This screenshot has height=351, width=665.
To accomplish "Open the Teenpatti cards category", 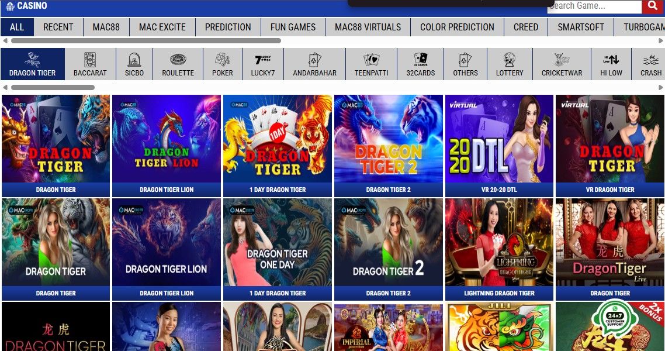I will (372, 64).
